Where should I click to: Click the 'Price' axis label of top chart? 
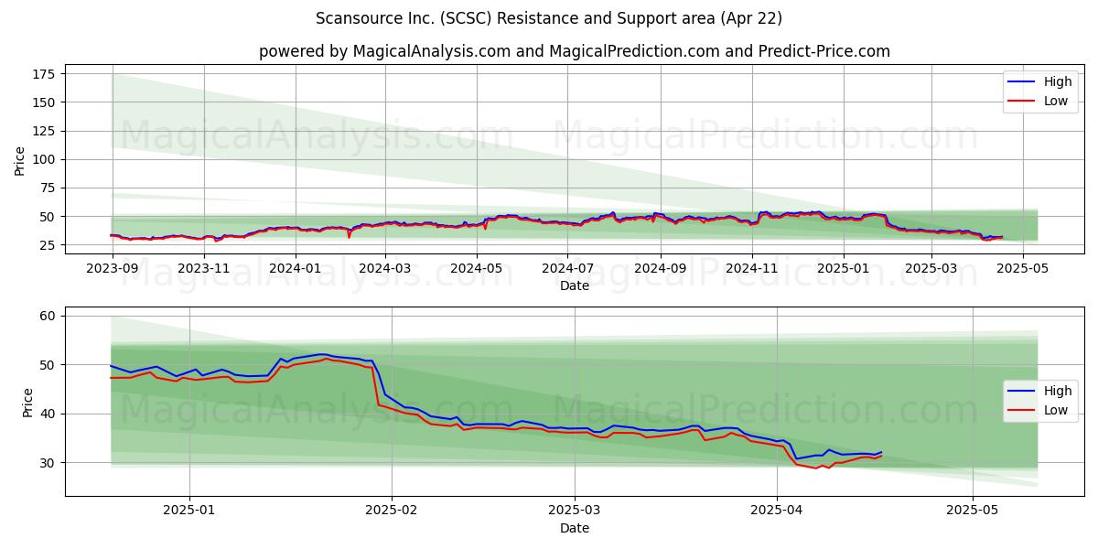pyautogui.click(x=20, y=160)
